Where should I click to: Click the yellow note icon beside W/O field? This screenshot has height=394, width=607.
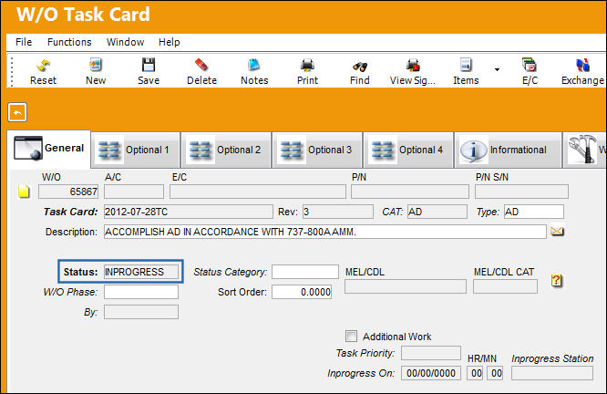(24, 191)
